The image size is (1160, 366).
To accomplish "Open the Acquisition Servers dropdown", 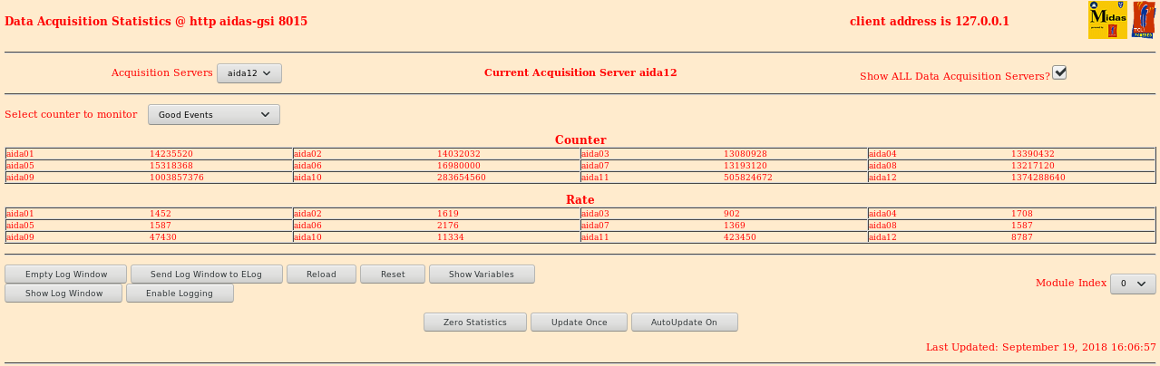I will pos(249,73).
